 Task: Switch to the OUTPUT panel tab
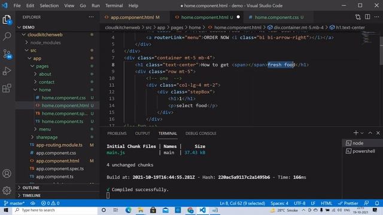[x=142, y=133]
